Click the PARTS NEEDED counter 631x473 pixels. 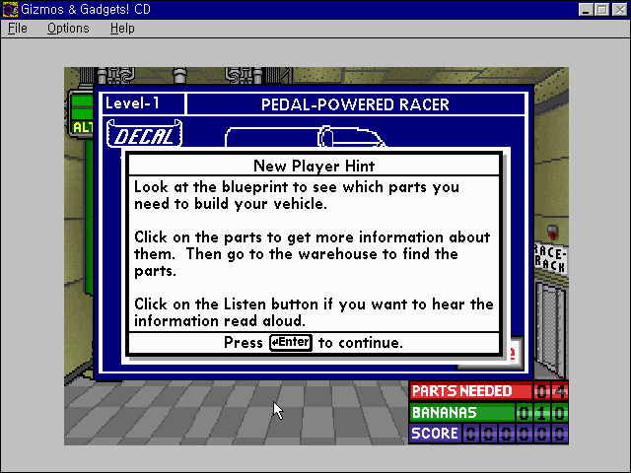tap(489, 391)
